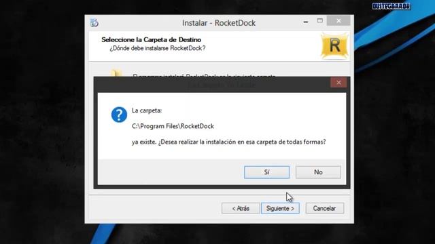The height and width of the screenshot is (244, 435).
Task: Close the folder-exists confirmation dialog
Action: (x=338, y=83)
